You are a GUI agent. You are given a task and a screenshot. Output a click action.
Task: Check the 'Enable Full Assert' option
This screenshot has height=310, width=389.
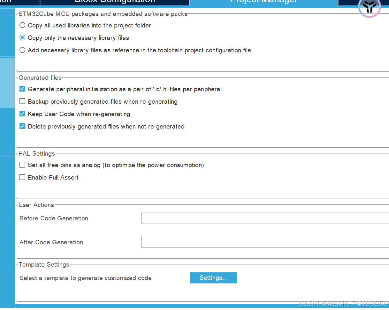point(22,177)
